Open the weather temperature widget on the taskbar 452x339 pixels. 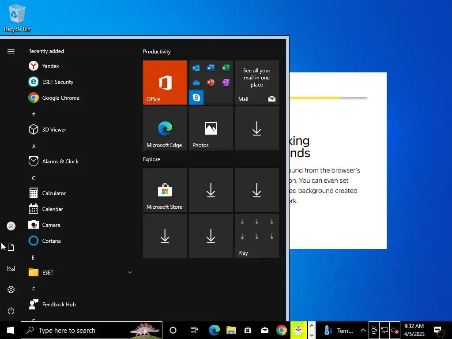tap(338, 330)
